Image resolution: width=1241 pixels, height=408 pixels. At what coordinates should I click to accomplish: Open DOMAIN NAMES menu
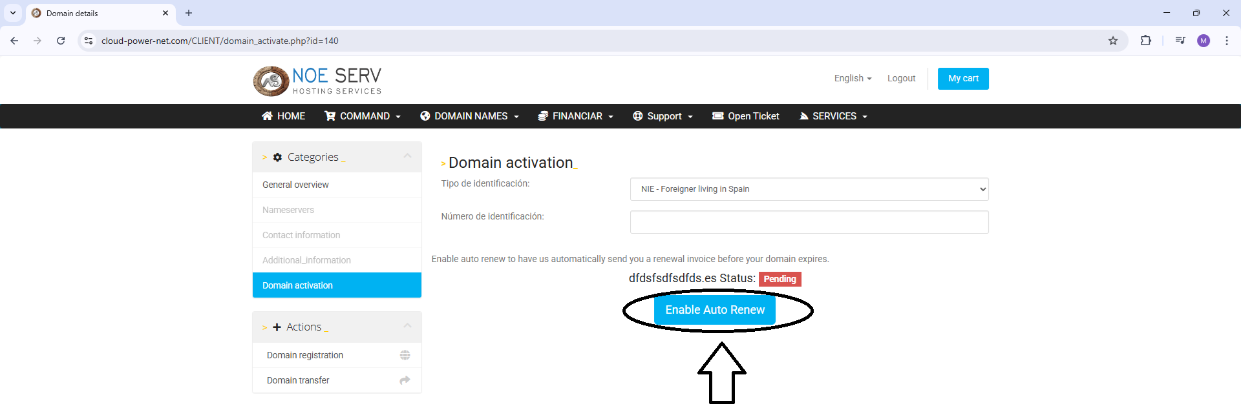pyautogui.click(x=470, y=116)
